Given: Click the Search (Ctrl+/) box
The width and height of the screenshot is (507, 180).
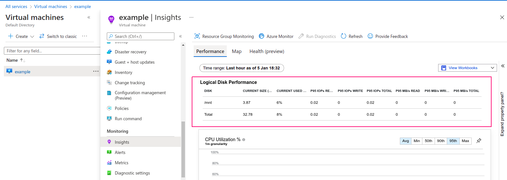Looking at the screenshot, I should coord(141,36).
